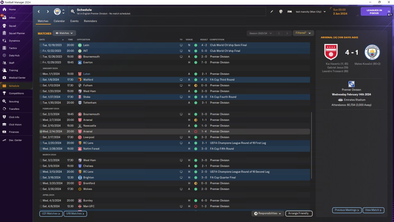The image size is (394, 222).
Task: Click the Previous Meetings button
Action: tap(347, 210)
